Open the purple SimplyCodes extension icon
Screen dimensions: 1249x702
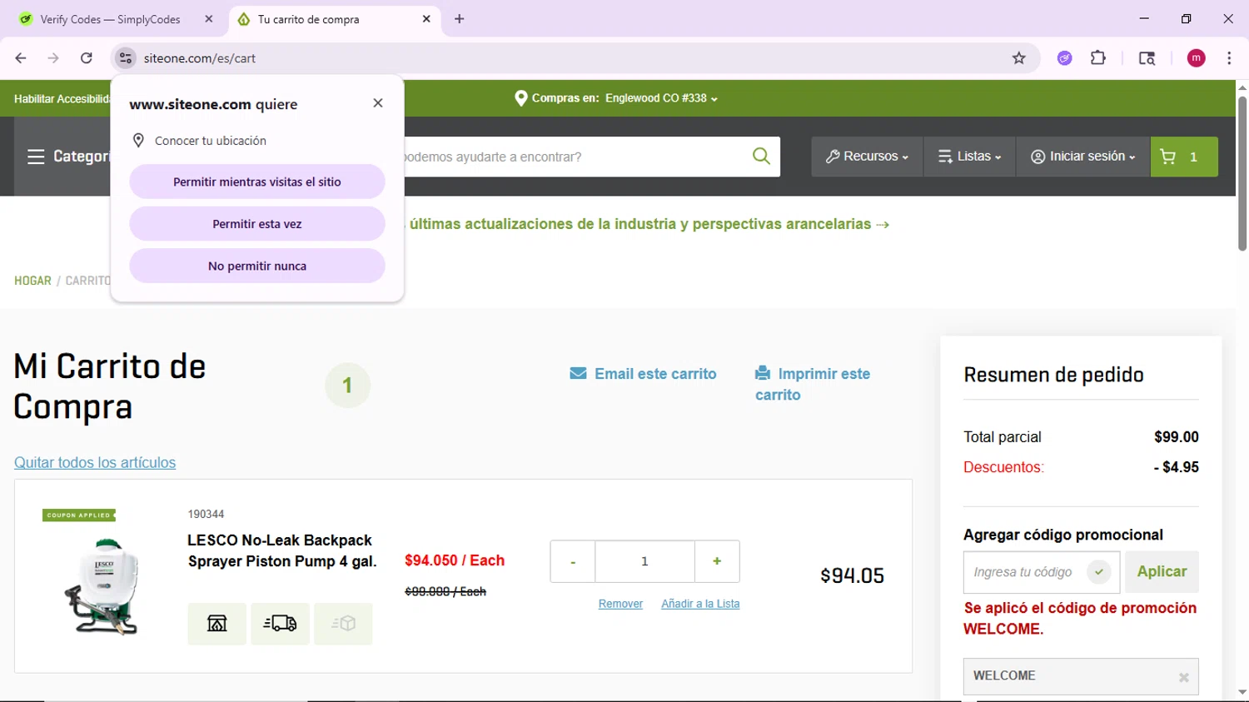click(1064, 58)
